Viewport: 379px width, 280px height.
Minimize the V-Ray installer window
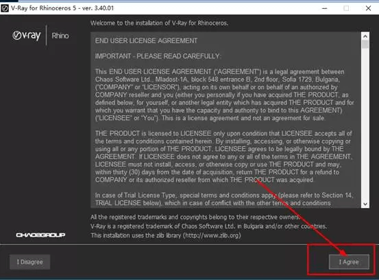(x=325, y=8)
